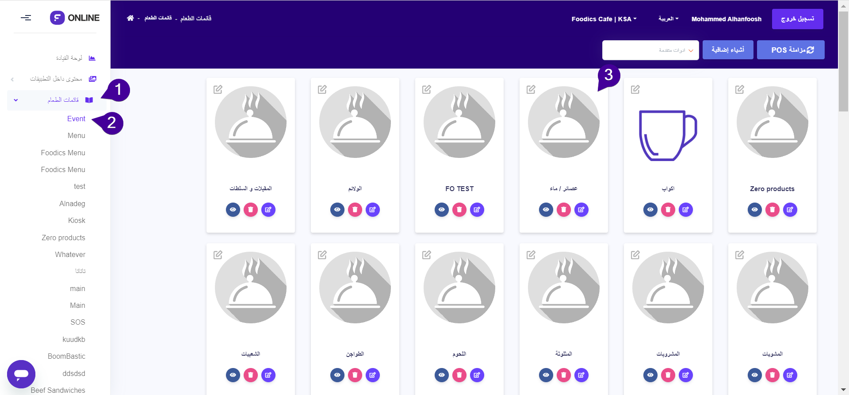Image resolution: width=849 pixels, height=395 pixels.
Task: Open the ادوات متقدمة advanced tools combo box
Action: [650, 50]
